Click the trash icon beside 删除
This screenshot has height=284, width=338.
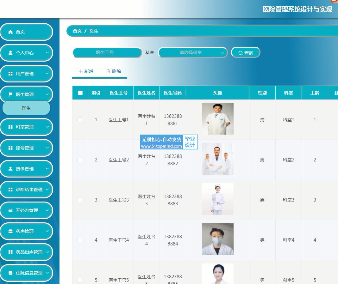tap(108, 71)
